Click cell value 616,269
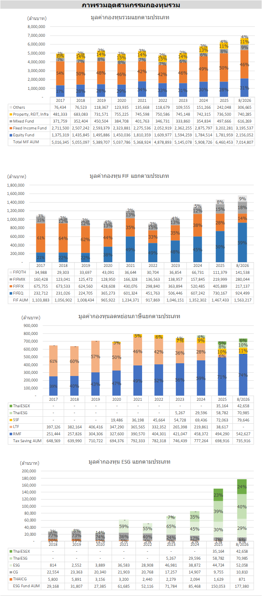The width and height of the screenshot is (262, 596). click(244, 121)
